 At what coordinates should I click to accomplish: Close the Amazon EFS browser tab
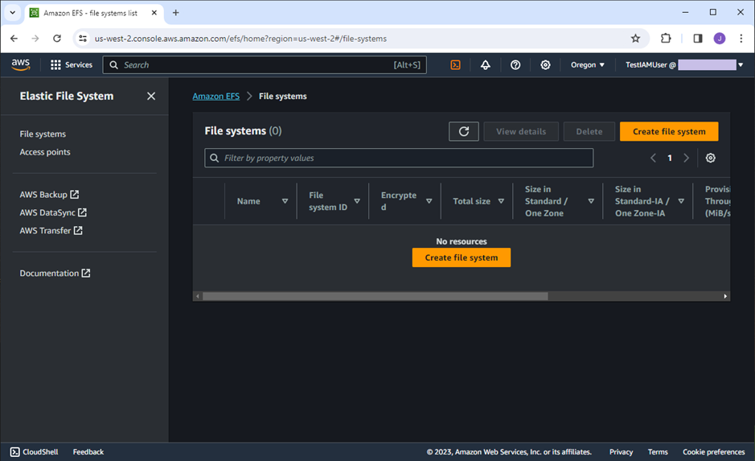coord(154,13)
